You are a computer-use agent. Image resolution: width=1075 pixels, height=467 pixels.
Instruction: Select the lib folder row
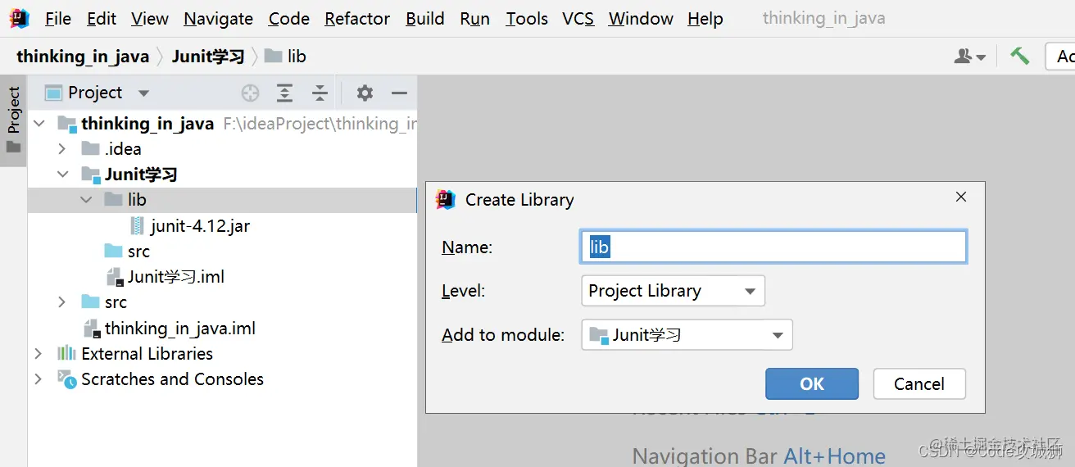point(222,200)
